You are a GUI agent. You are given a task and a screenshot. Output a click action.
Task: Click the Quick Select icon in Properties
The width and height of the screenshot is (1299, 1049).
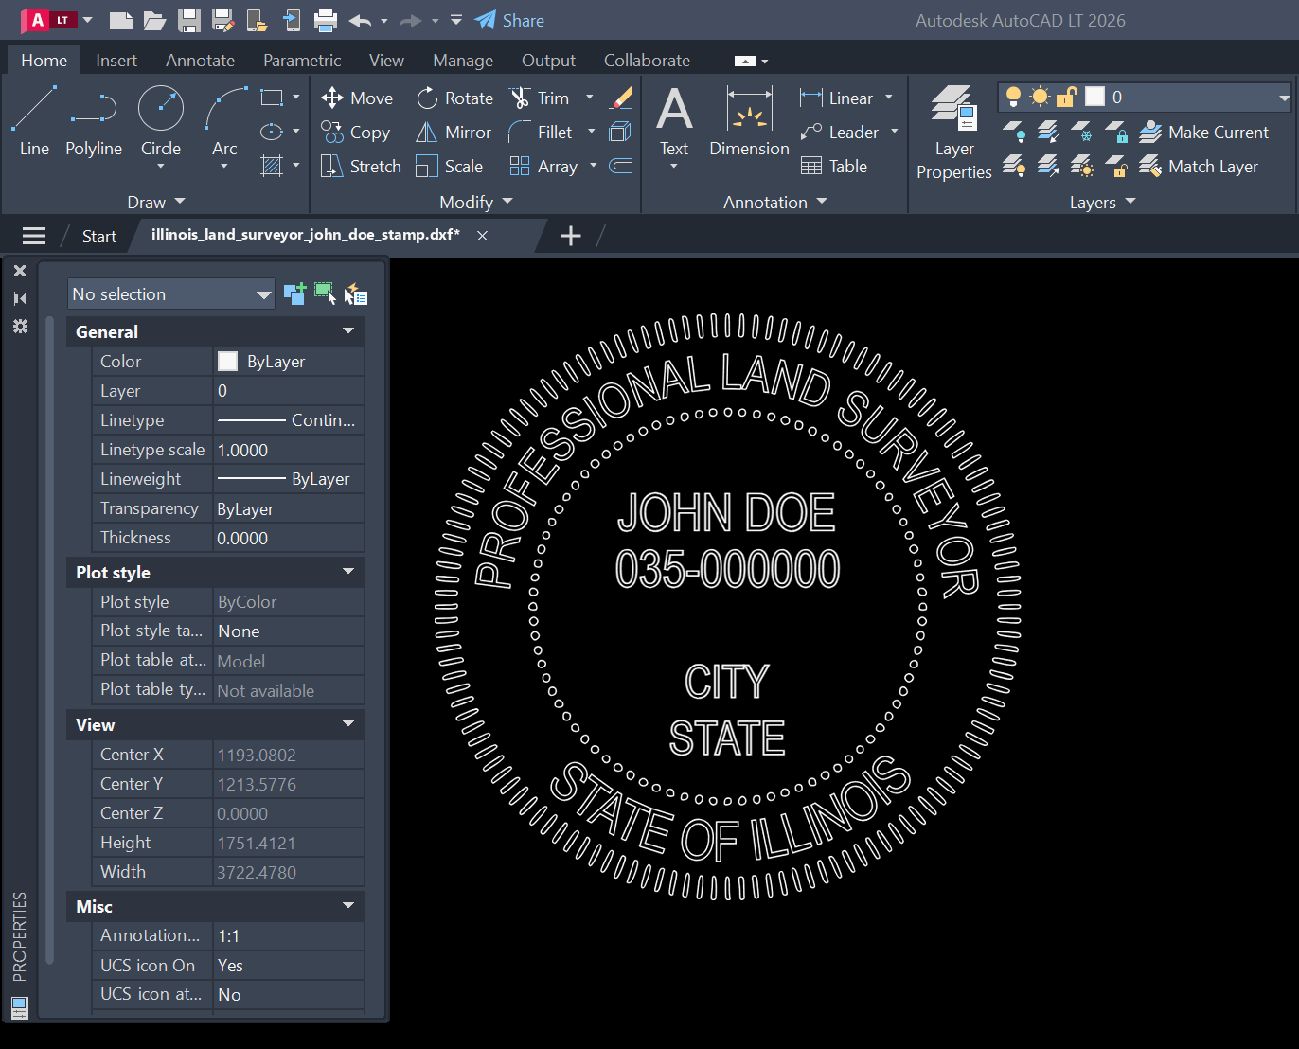click(x=355, y=294)
